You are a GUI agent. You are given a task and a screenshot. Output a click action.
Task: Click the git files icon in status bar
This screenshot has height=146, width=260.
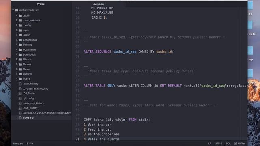point(236,143)
